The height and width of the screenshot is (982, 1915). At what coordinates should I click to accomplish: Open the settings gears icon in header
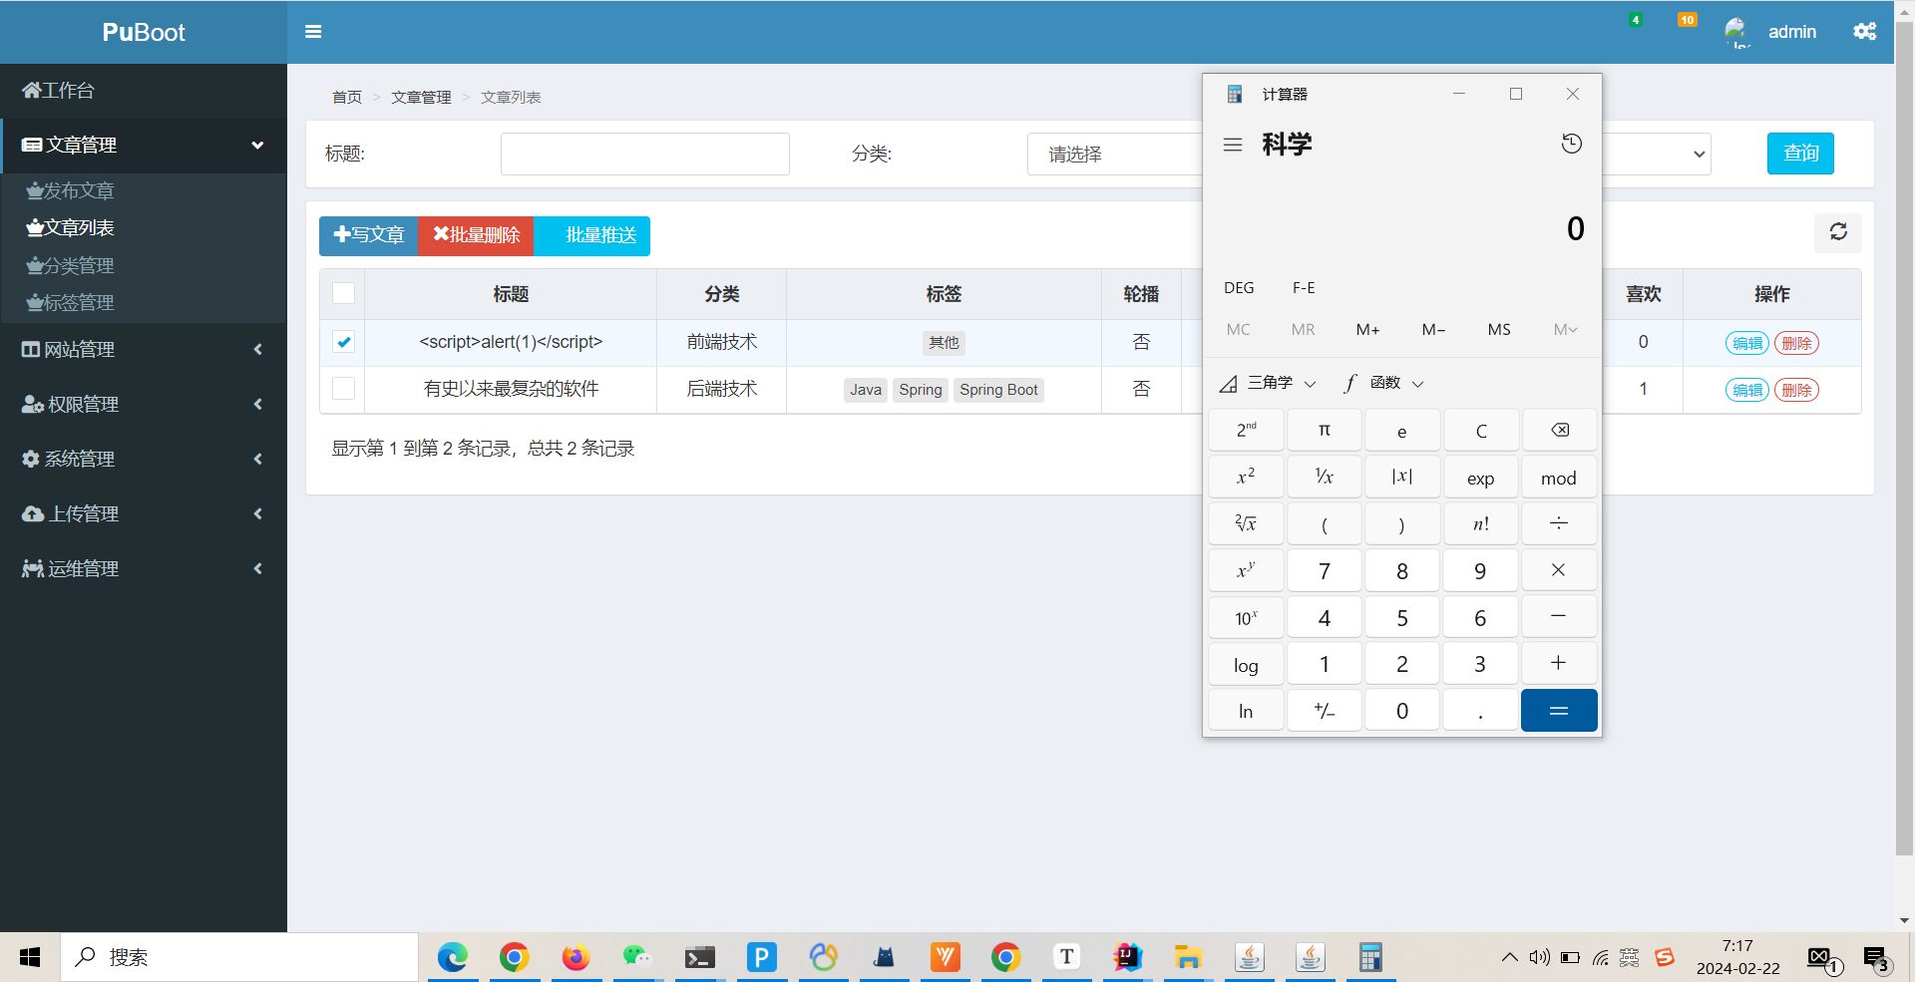click(1864, 32)
